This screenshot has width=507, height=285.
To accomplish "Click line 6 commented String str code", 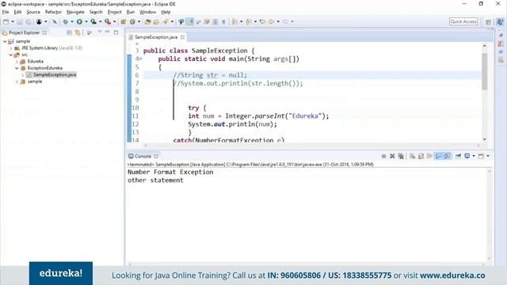I will [x=210, y=75].
